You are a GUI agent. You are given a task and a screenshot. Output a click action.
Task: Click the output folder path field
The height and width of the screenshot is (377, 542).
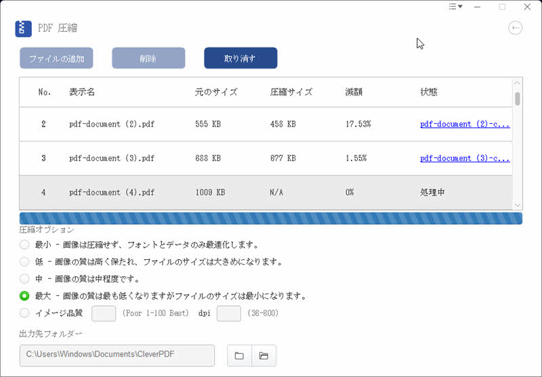pos(117,355)
